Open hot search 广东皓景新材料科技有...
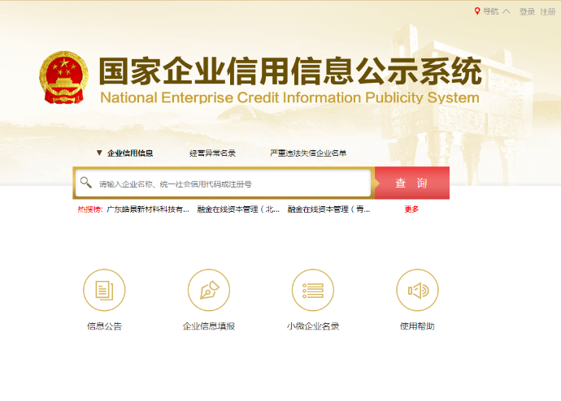 pos(148,209)
